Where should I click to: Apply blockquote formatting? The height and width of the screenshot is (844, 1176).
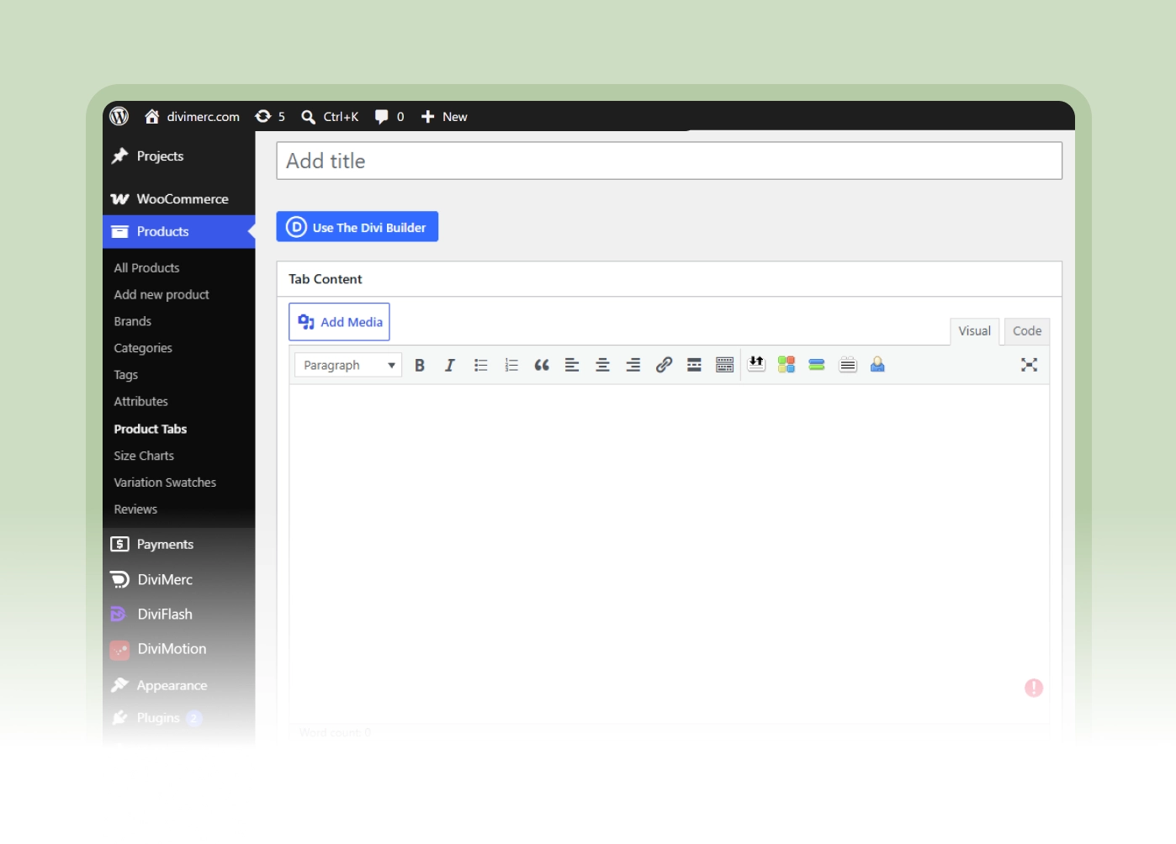point(542,365)
